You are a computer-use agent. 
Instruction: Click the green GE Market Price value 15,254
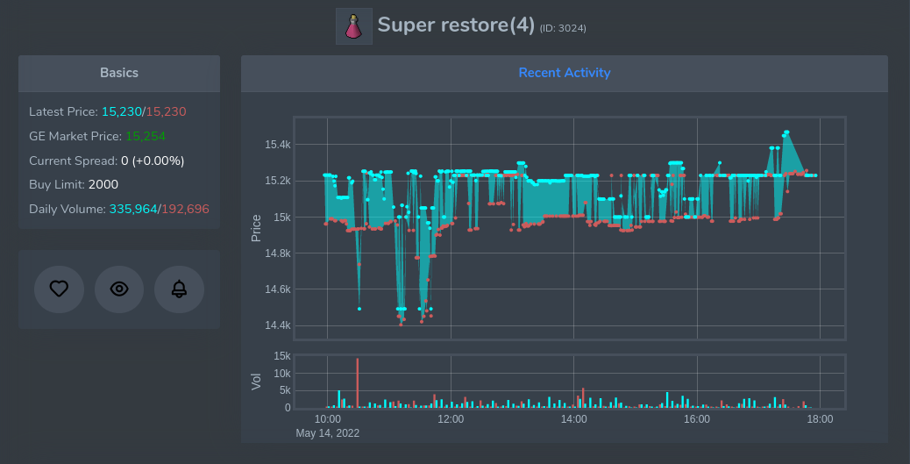(146, 136)
